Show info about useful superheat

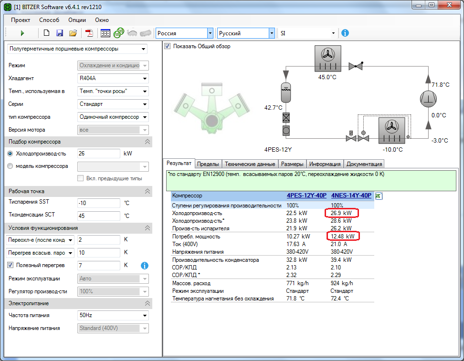pyautogui.click(x=145, y=266)
